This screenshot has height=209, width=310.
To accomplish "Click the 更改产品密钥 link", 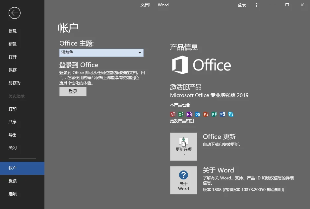I will (x=182, y=121).
